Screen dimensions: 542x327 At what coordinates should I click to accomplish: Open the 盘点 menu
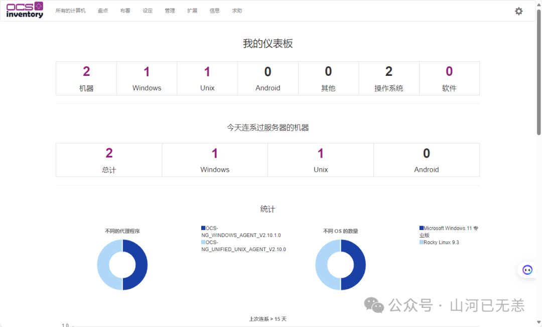pyautogui.click(x=103, y=11)
